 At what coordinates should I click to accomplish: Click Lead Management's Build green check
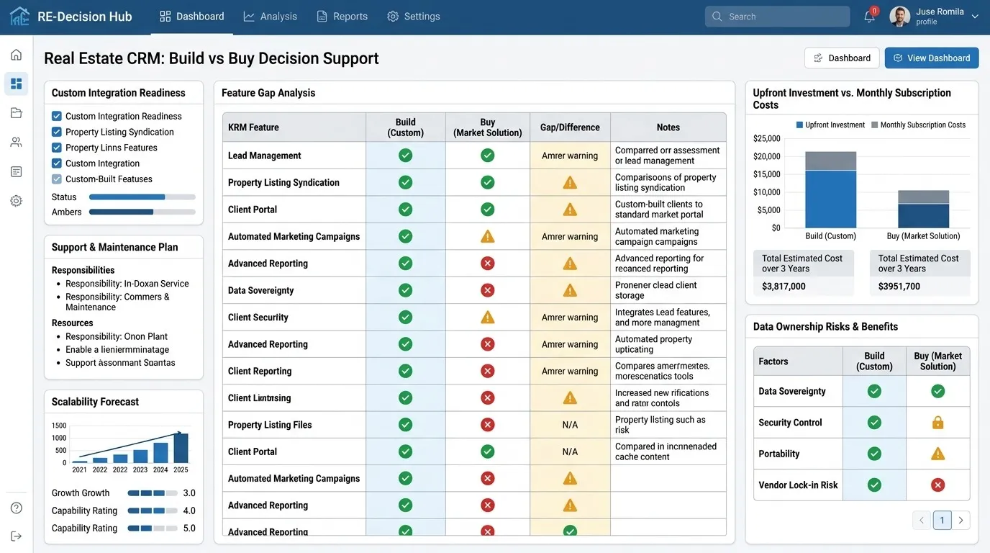[406, 156]
